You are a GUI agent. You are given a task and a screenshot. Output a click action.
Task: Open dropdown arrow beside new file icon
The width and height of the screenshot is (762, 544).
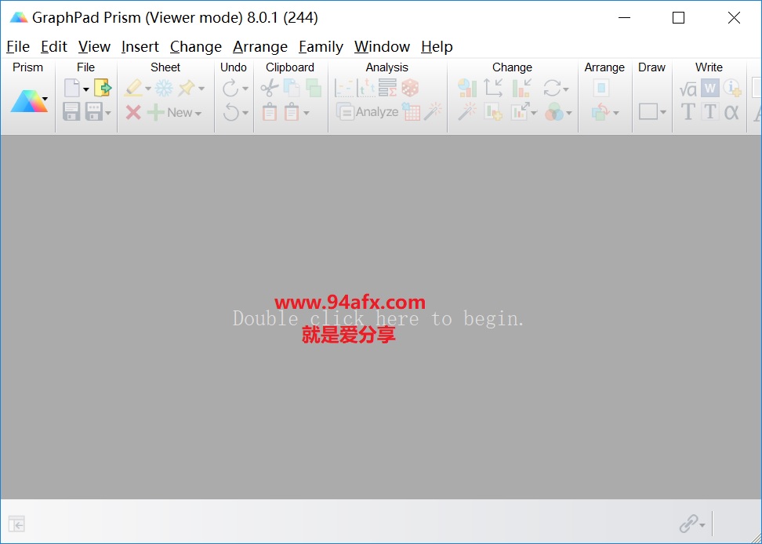tap(86, 89)
